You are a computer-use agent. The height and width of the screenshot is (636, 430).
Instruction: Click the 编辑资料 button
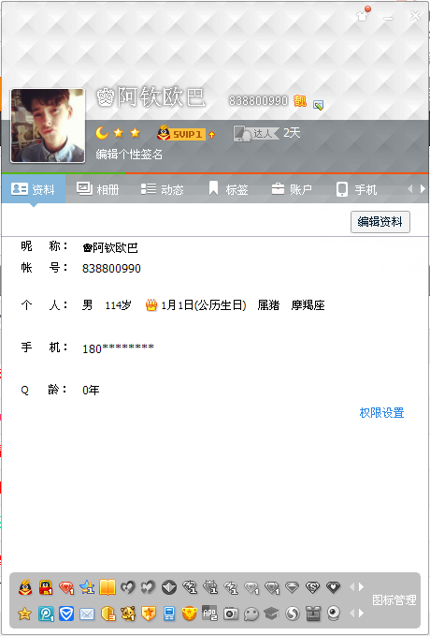[x=380, y=222]
